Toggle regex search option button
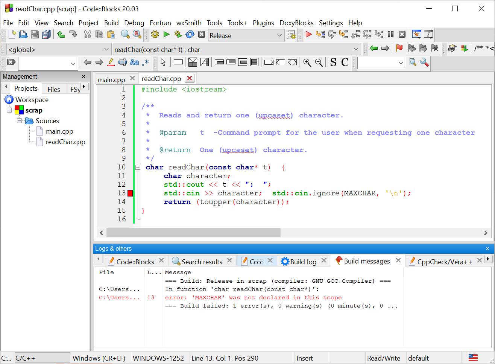The width and height of the screenshot is (495, 364). [x=146, y=62]
